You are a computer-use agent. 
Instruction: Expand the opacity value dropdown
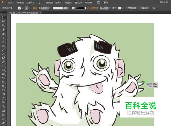tap(110, 8)
